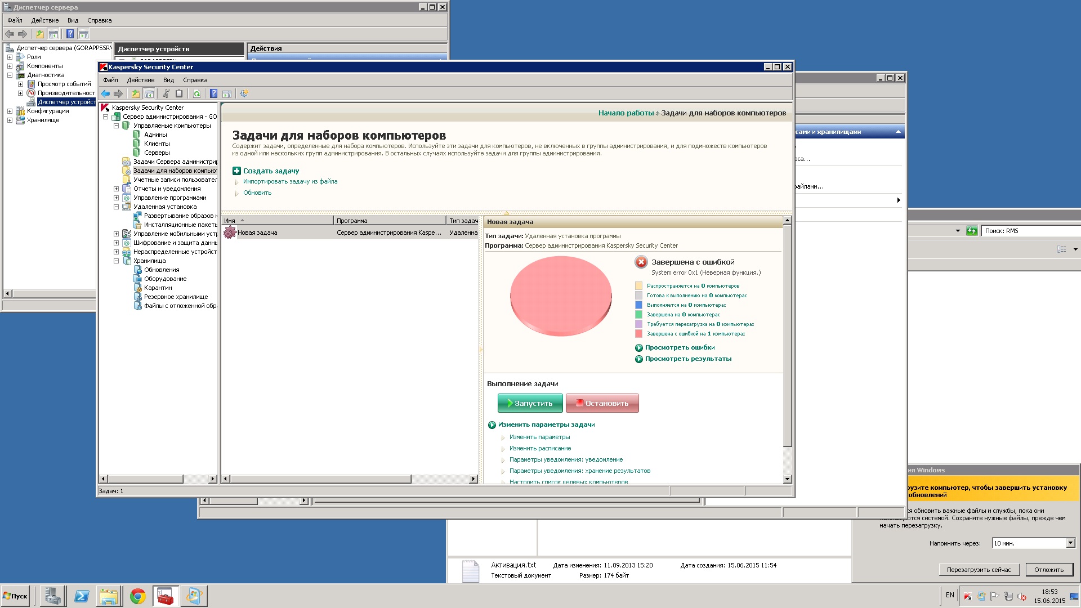
Task: Click the clipboard paste icon in Kaspersky toolbar
Action: (179, 93)
